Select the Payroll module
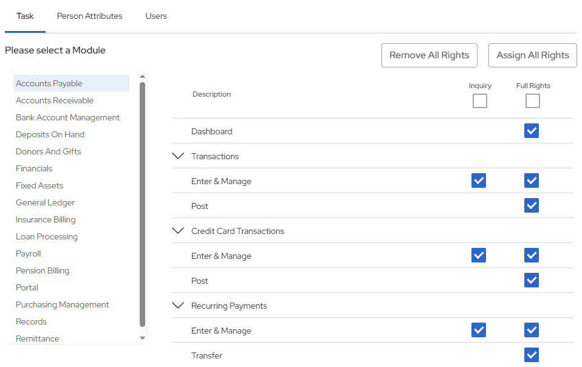 tap(29, 254)
